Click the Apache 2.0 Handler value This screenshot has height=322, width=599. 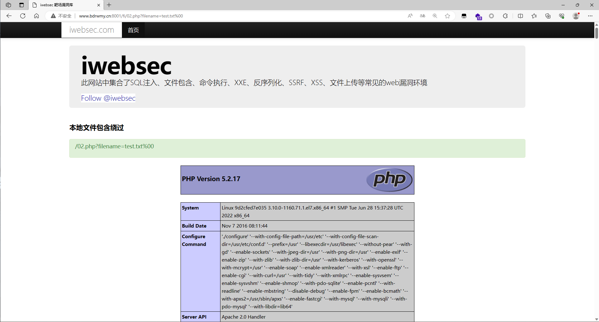point(244,317)
